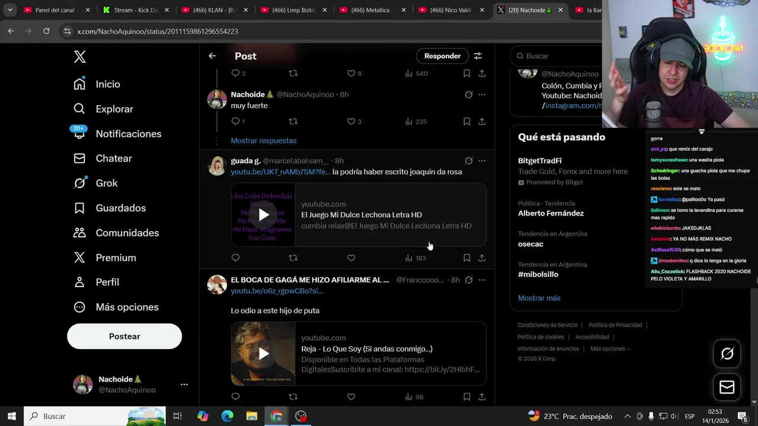
Task: Reply to guada g. post
Action: point(236,258)
